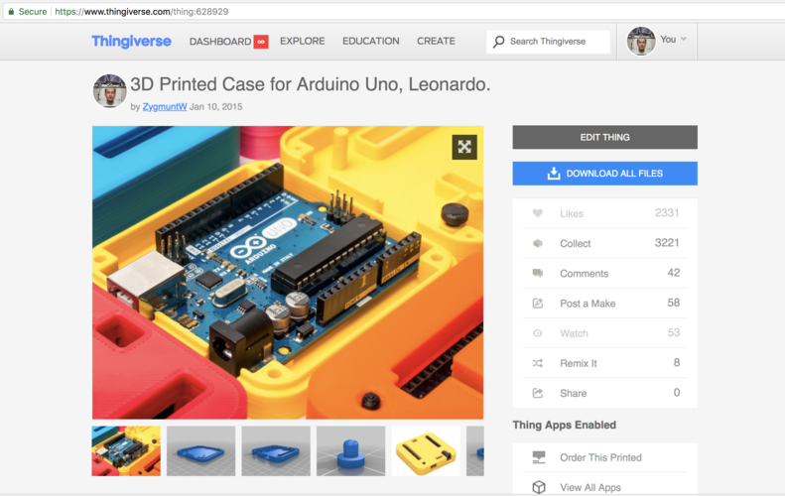
Task: Click Download All Files button
Action: coord(604,174)
